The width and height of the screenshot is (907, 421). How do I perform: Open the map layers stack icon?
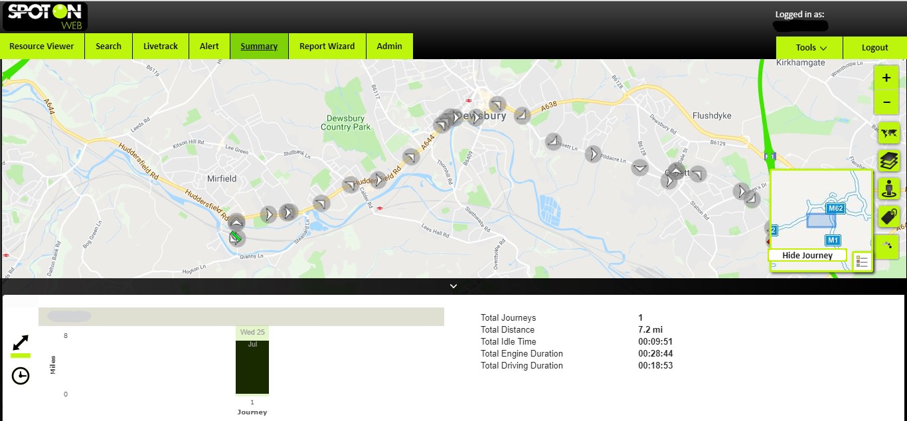point(888,161)
